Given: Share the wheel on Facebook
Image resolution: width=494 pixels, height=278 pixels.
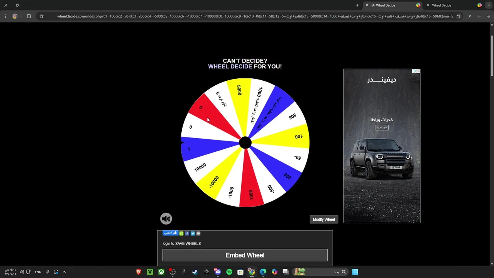Looking at the screenshot, I should [187, 233].
